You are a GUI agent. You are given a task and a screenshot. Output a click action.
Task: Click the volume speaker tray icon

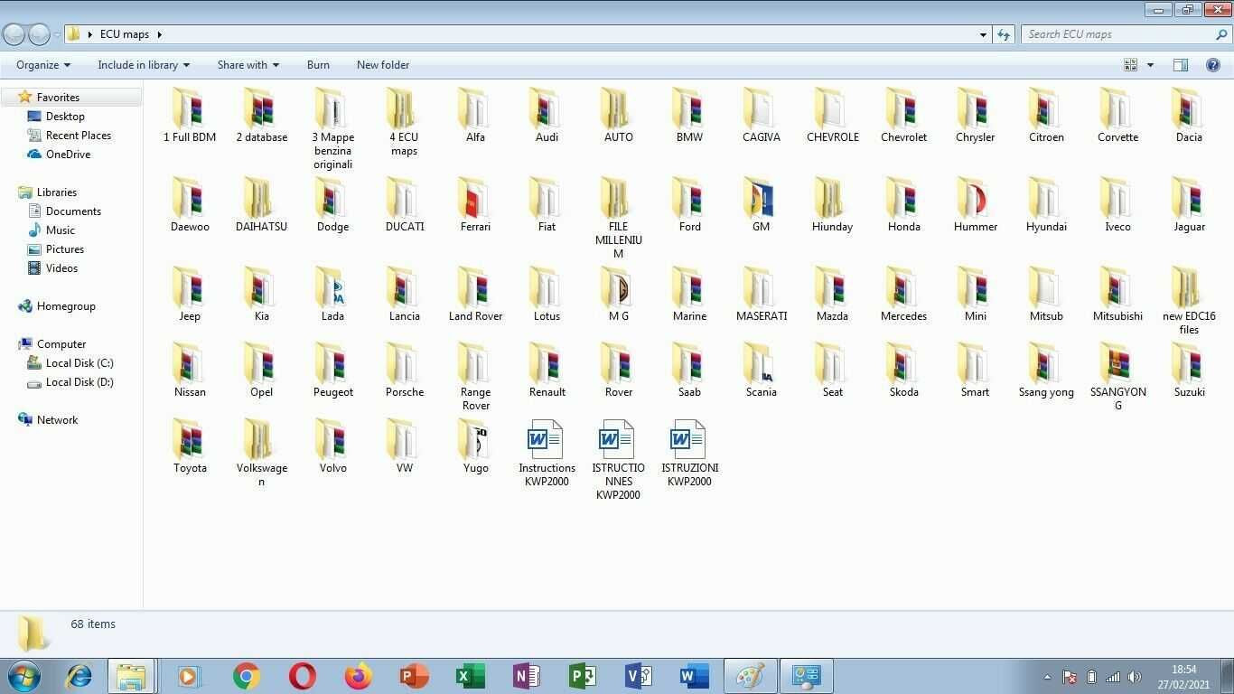coord(1135,677)
